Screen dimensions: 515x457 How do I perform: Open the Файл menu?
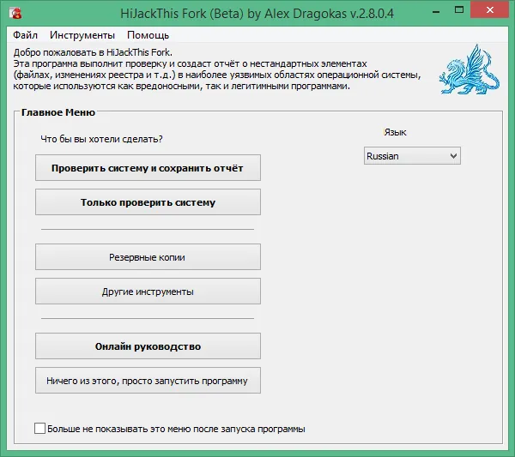click(x=25, y=35)
